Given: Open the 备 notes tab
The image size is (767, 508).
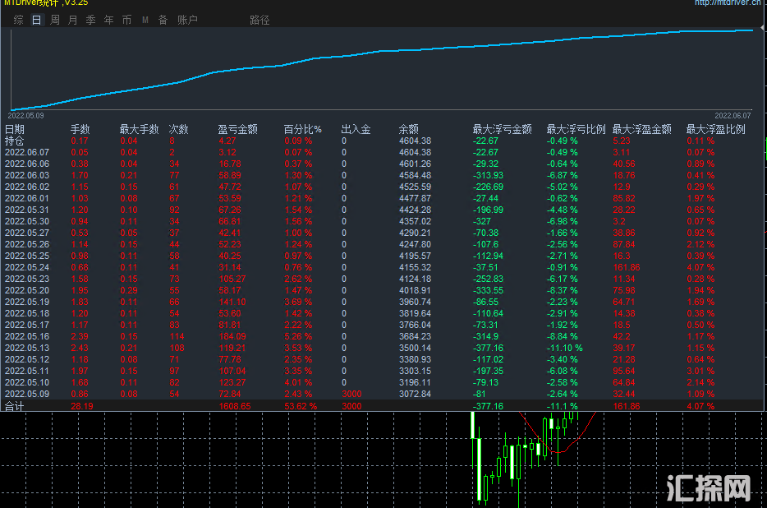Looking at the screenshot, I should coord(163,20).
